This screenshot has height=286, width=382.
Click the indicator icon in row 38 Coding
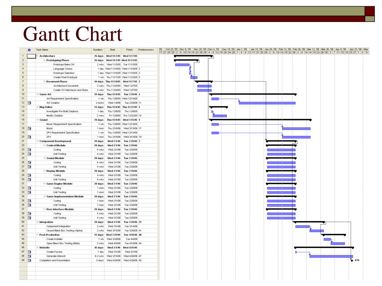(29, 213)
